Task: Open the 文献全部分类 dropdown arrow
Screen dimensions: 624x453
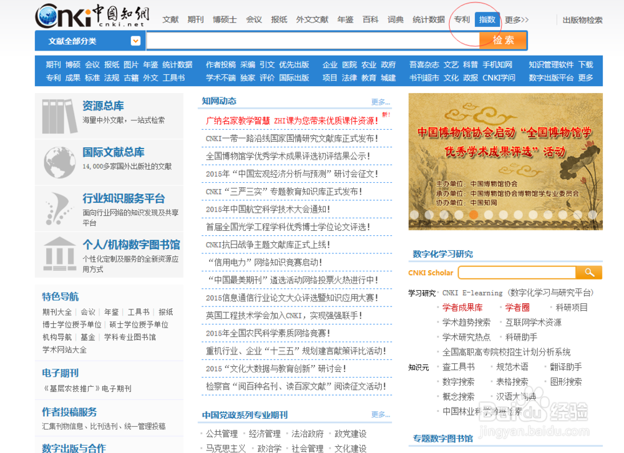Action: (x=135, y=41)
